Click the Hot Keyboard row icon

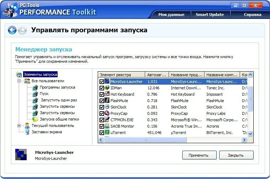pyautogui.click(x=107, y=94)
